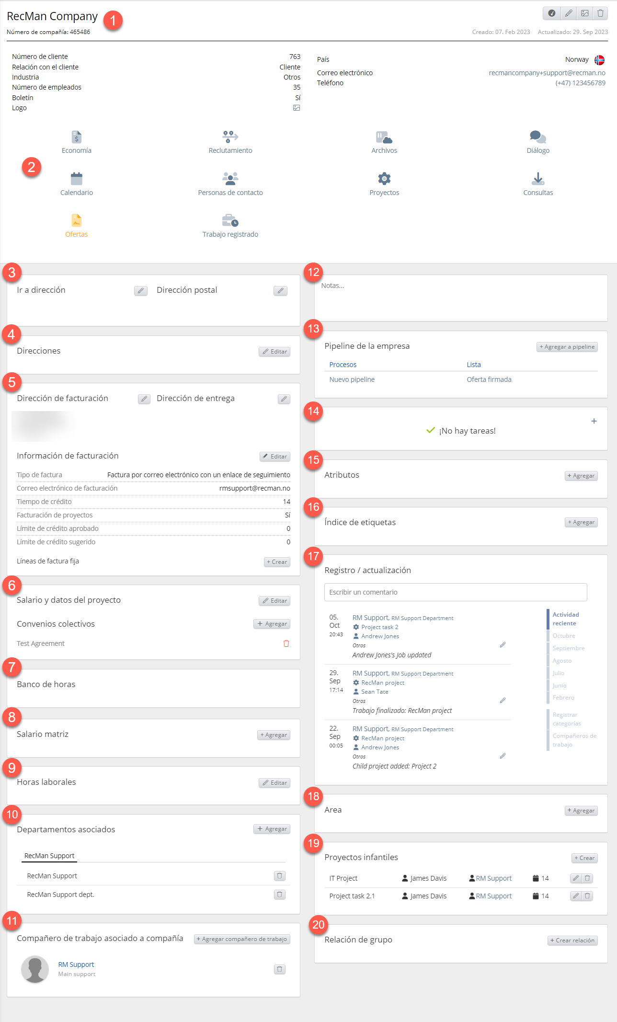Delete the Test Agreement convenio
The width and height of the screenshot is (617, 1022).
tap(286, 643)
